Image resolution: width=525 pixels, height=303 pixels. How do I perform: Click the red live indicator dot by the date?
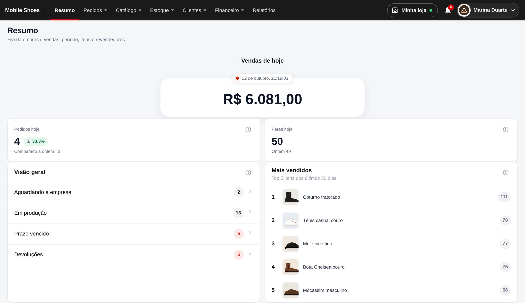click(x=237, y=78)
